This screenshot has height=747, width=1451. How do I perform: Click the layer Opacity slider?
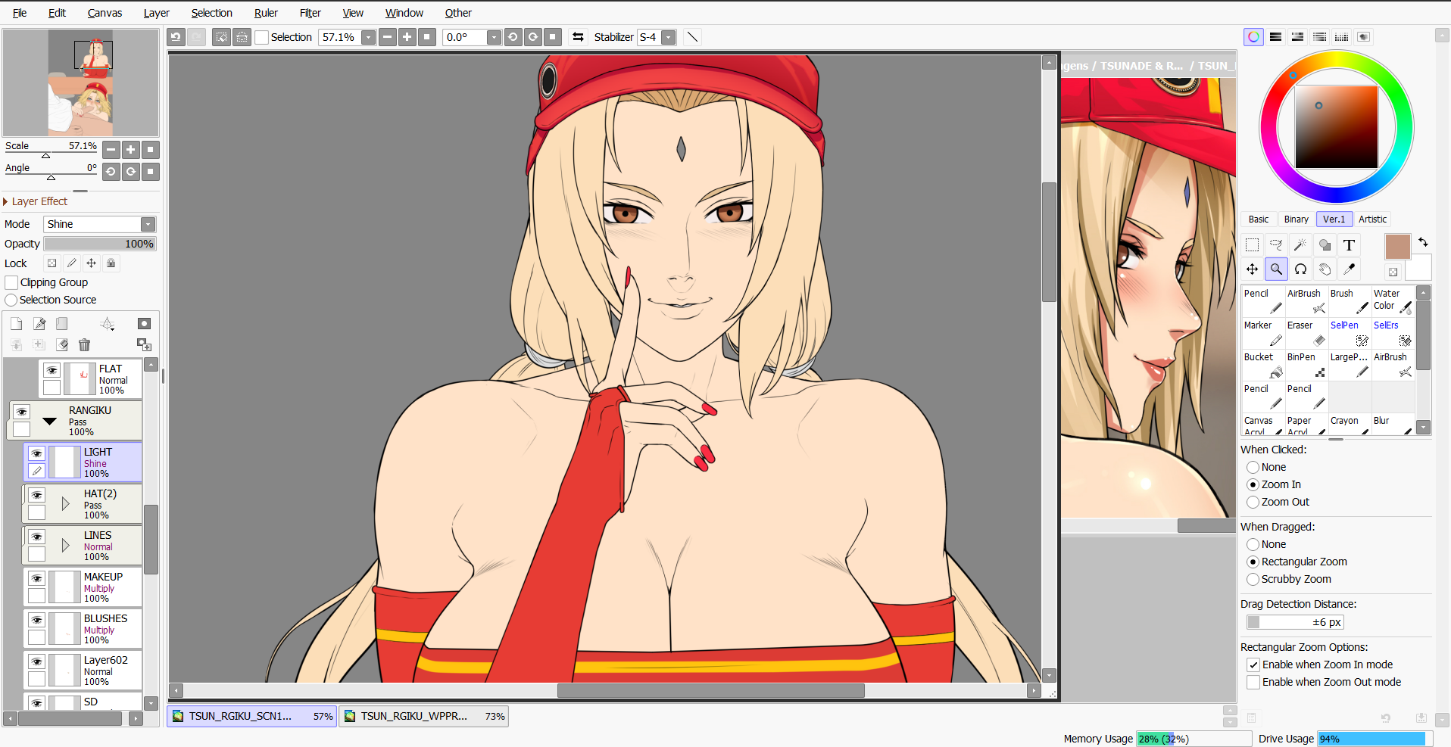coord(100,244)
